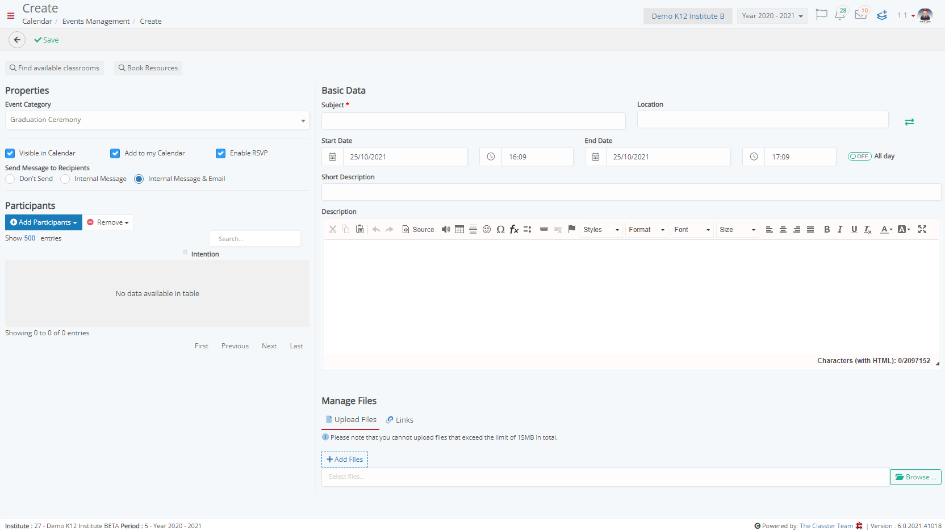Image resolution: width=945 pixels, height=531 pixels.
Task: Click the Browse button
Action: 915,477
